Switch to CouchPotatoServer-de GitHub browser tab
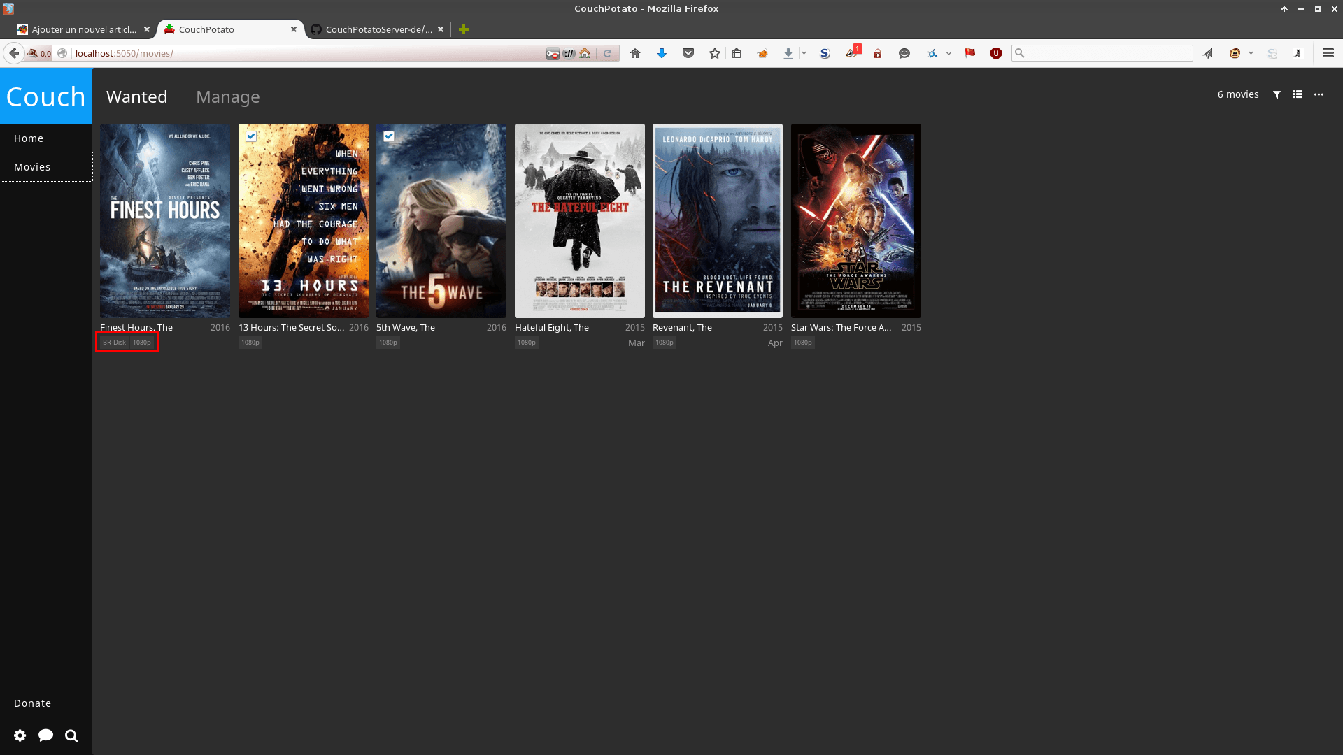 click(378, 29)
